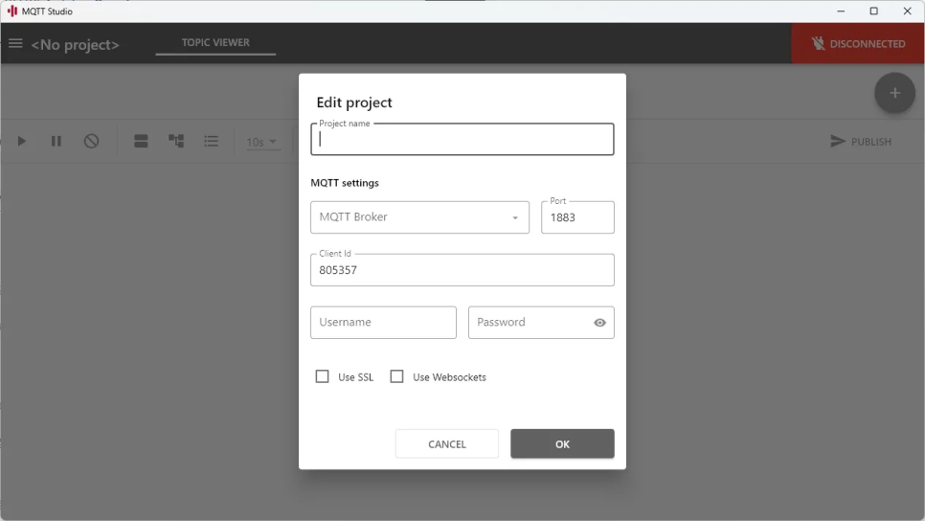Image resolution: width=925 pixels, height=521 pixels.
Task: Switch to the Topic Viewer tab
Action: coord(215,42)
